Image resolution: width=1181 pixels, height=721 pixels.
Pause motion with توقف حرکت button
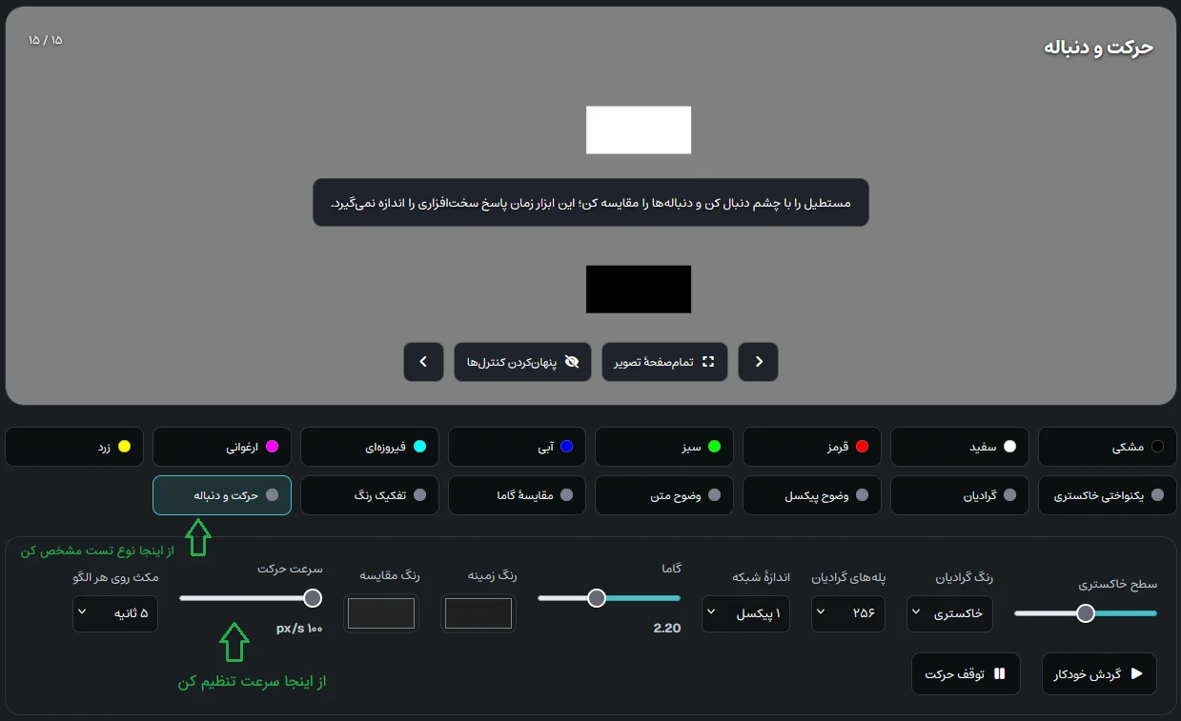pos(966,674)
